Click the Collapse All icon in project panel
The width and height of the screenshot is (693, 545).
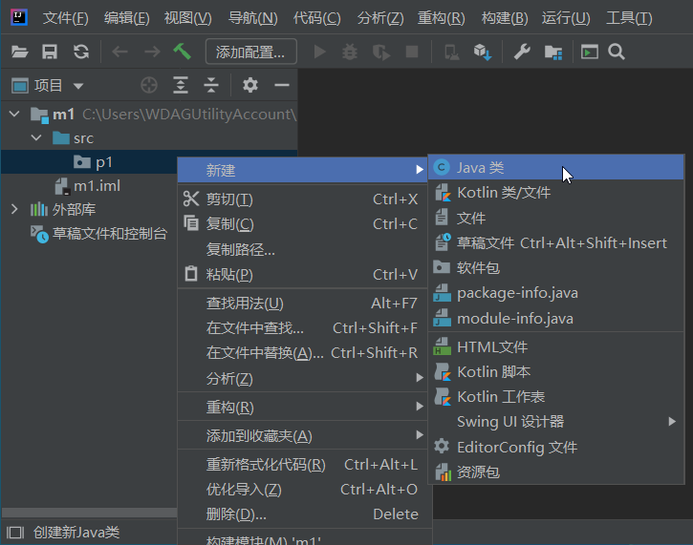coord(211,86)
